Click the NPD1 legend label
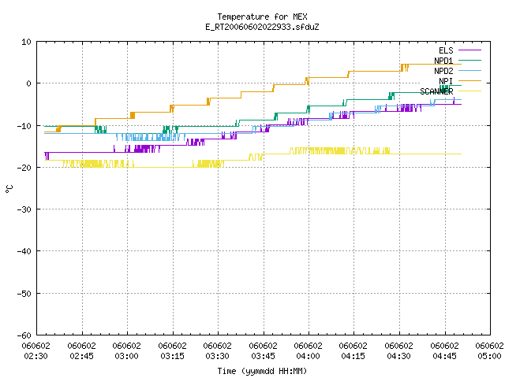This screenshot has height=378, width=505. (443, 61)
